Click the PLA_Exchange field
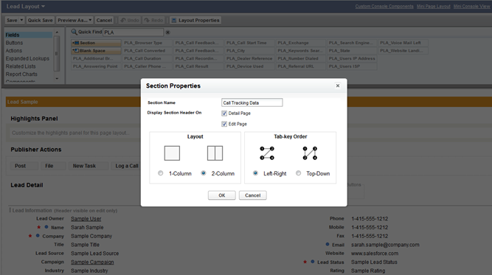 click(301, 43)
